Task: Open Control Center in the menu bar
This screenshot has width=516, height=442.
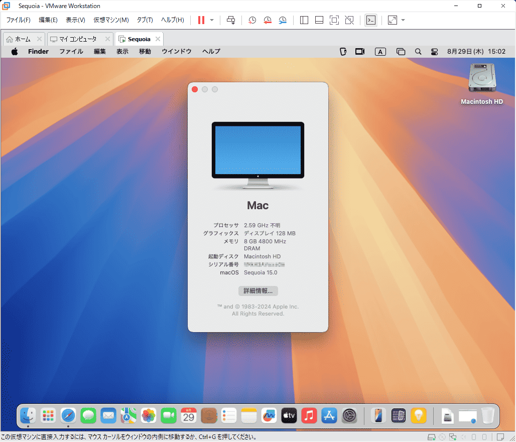Action: coord(434,52)
